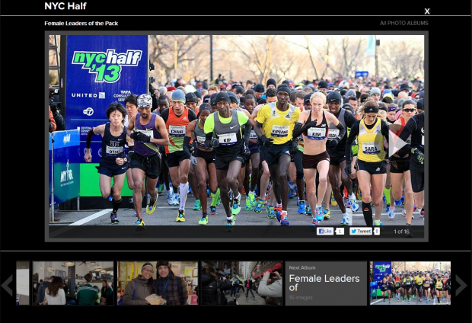Click the '1 of 16' photo counter

tap(401, 232)
